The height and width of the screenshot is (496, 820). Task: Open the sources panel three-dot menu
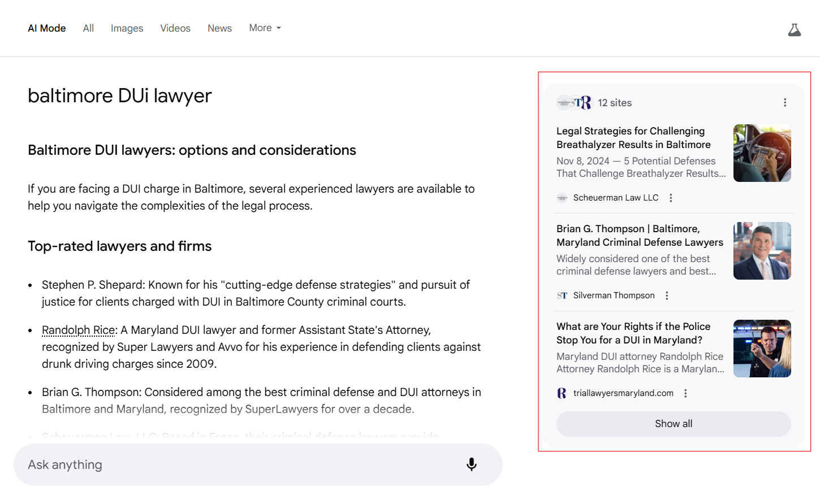click(x=784, y=102)
